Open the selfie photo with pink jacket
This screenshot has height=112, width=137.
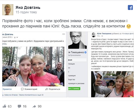pos(33,67)
